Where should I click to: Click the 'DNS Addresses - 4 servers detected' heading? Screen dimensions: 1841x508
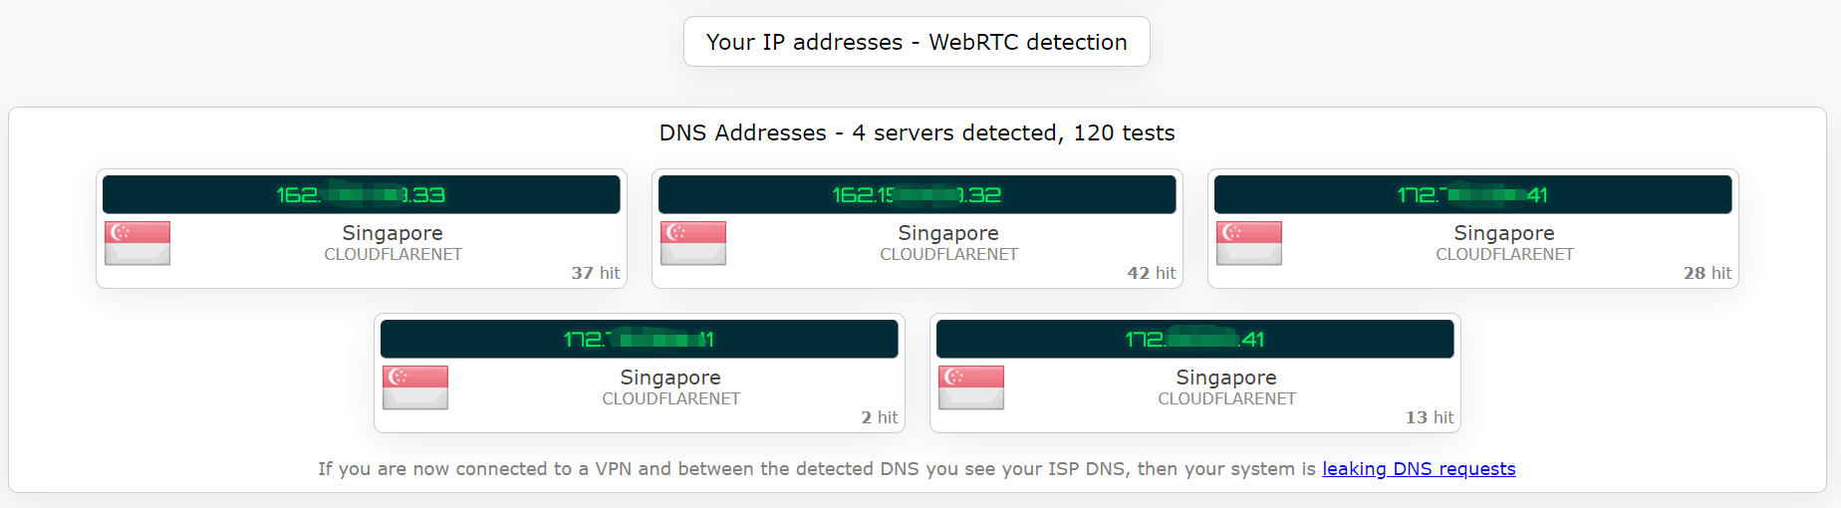[917, 132]
